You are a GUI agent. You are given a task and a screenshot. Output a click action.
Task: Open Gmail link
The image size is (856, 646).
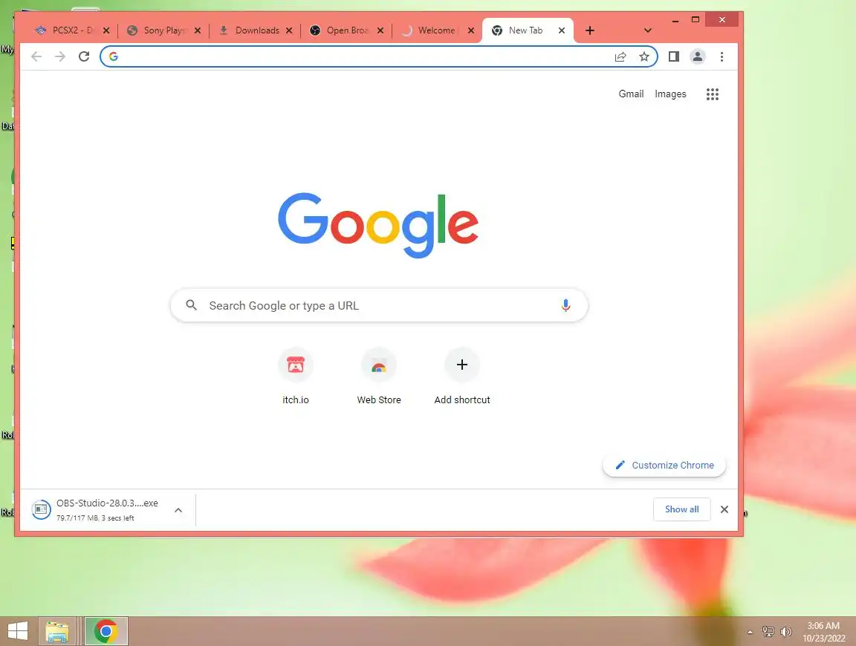[x=631, y=94]
